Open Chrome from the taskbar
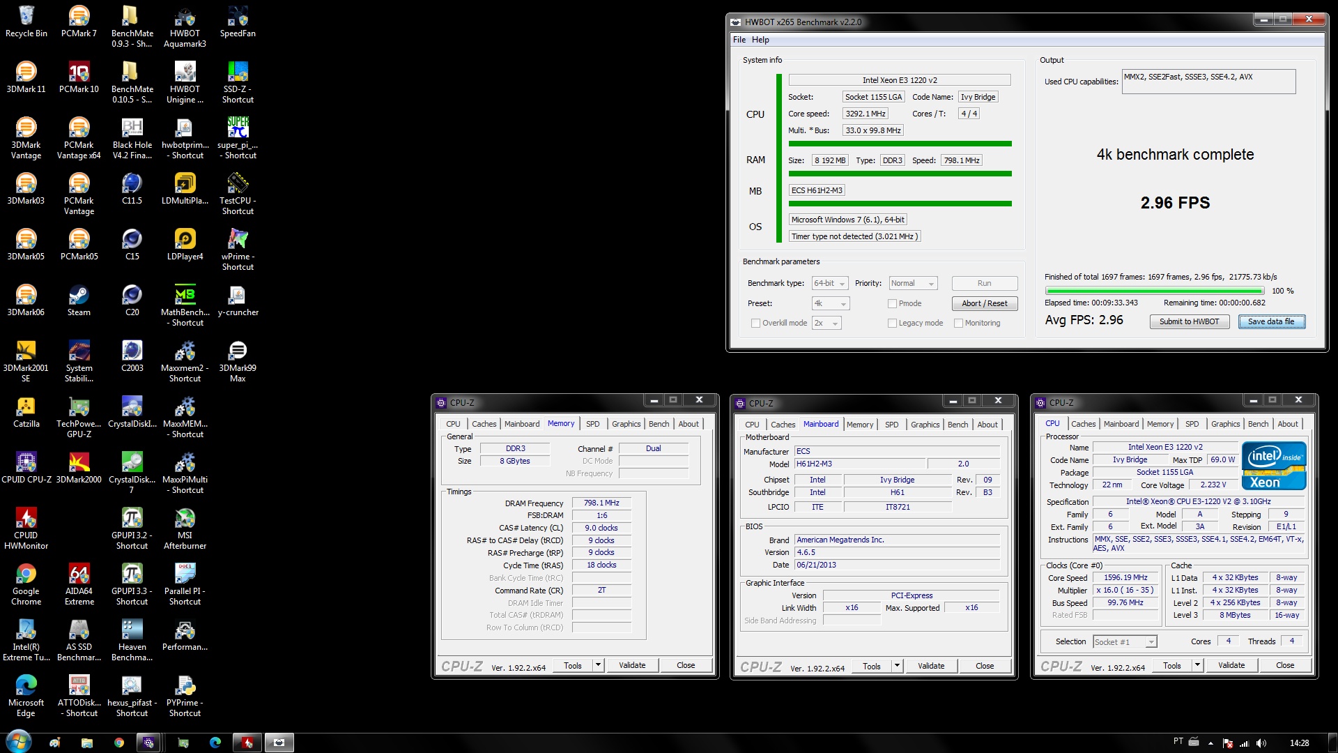Screen dimensions: 1338x753 click(x=119, y=743)
